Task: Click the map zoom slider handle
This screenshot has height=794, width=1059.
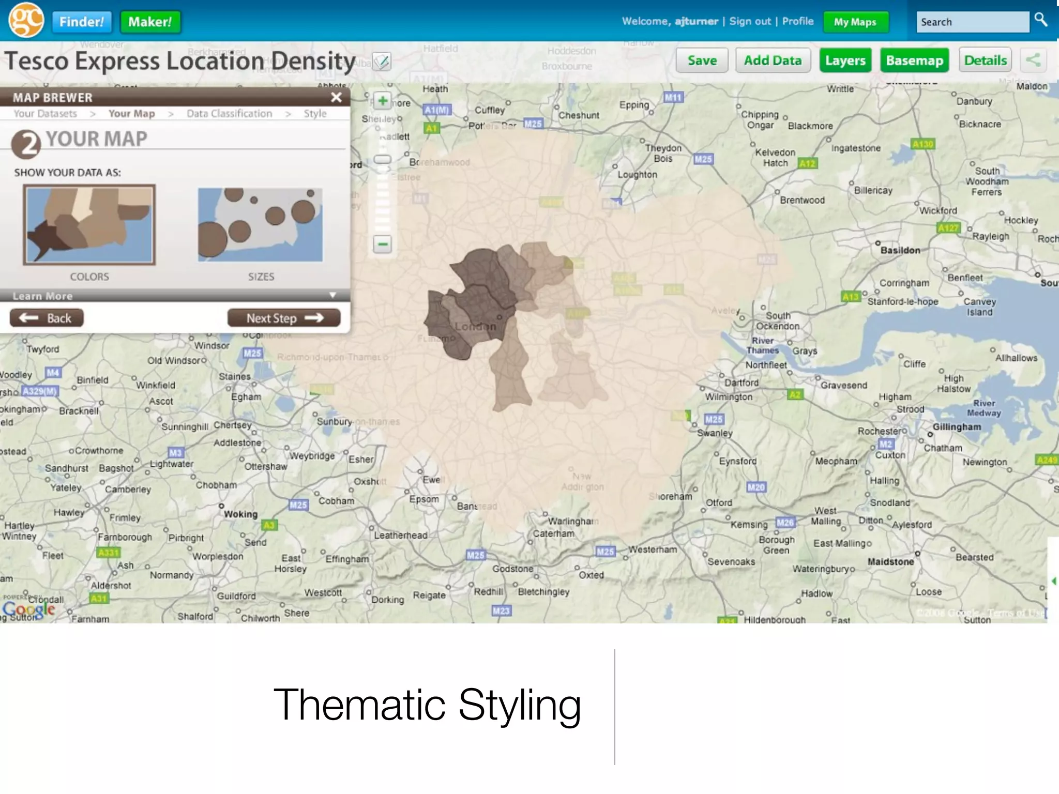Action: [x=383, y=159]
